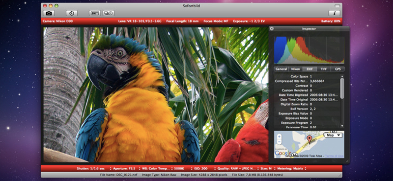Click the yellow minimize window button
The image size is (393, 181).
pos(51,5)
